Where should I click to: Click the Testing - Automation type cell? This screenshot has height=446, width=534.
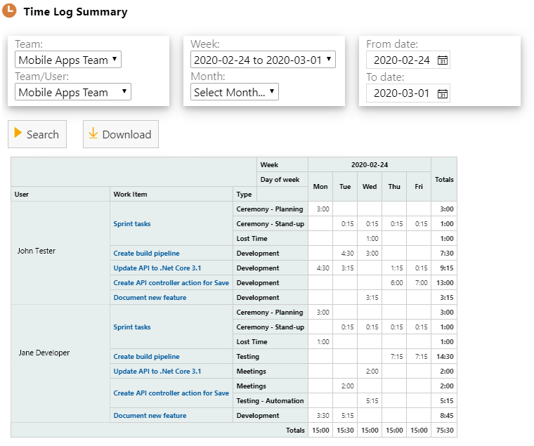click(271, 401)
